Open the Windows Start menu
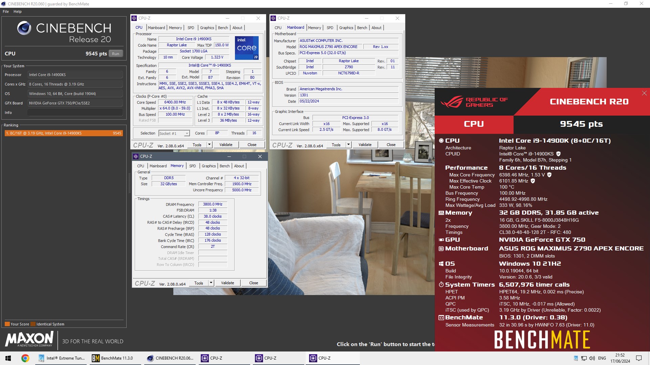The height and width of the screenshot is (365, 650). pos(8,358)
